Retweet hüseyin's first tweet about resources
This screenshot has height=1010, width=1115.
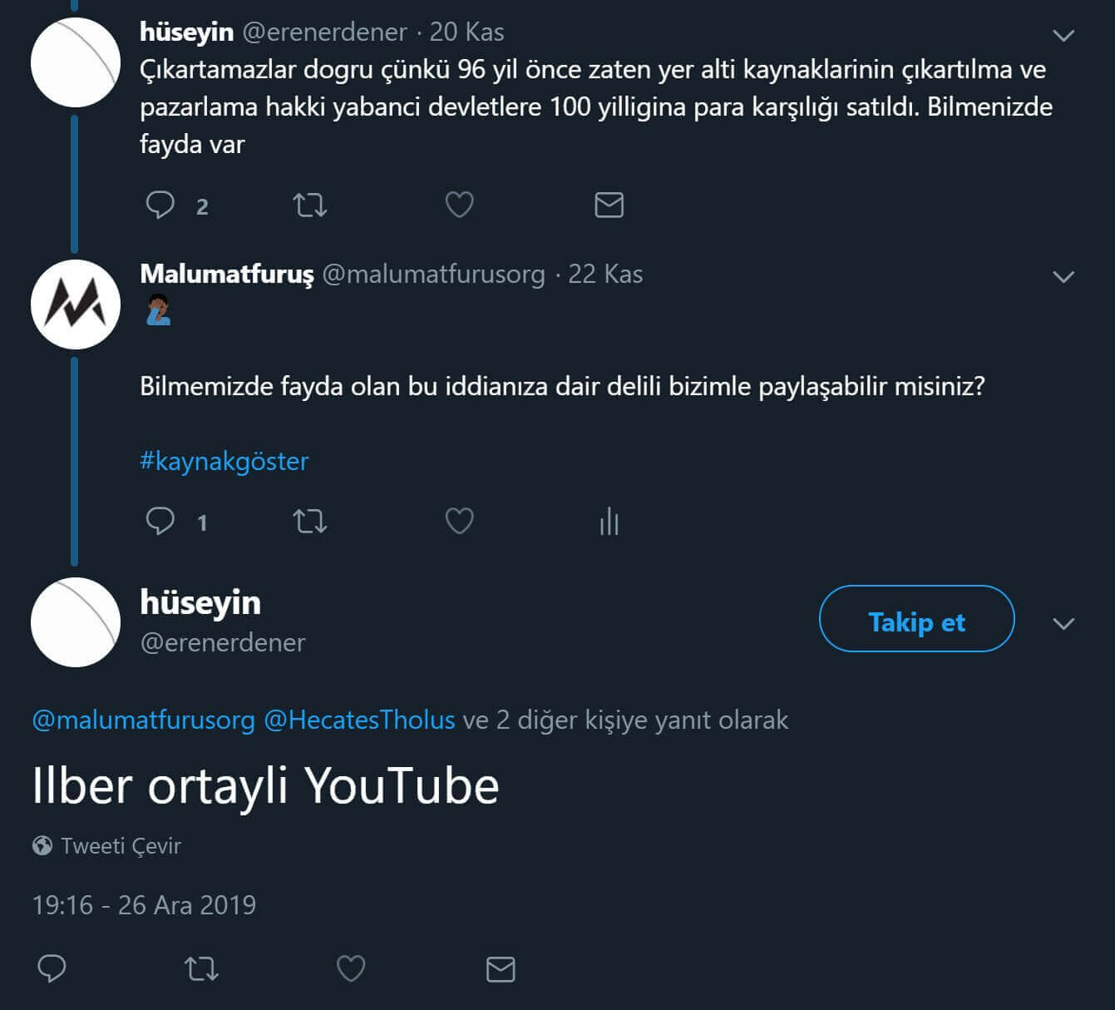(310, 205)
